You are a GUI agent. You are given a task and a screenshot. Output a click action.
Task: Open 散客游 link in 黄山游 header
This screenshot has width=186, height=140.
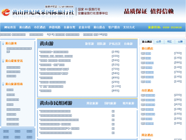tap(90, 44)
